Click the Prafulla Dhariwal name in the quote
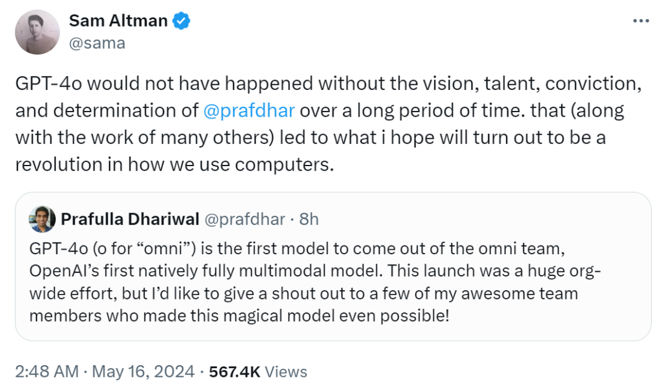669x385 pixels. [x=130, y=219]
